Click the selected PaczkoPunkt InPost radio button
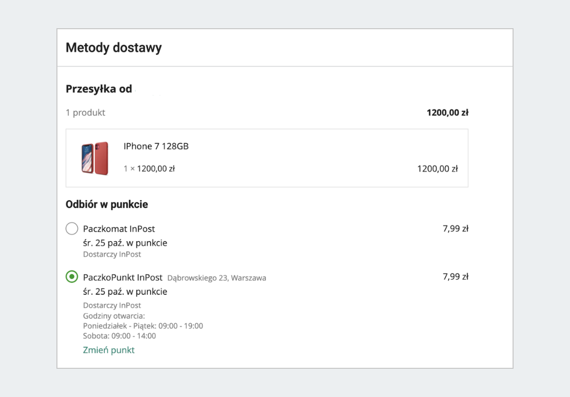The width and height of the screenshot is (570, 397). coord(72,277)
